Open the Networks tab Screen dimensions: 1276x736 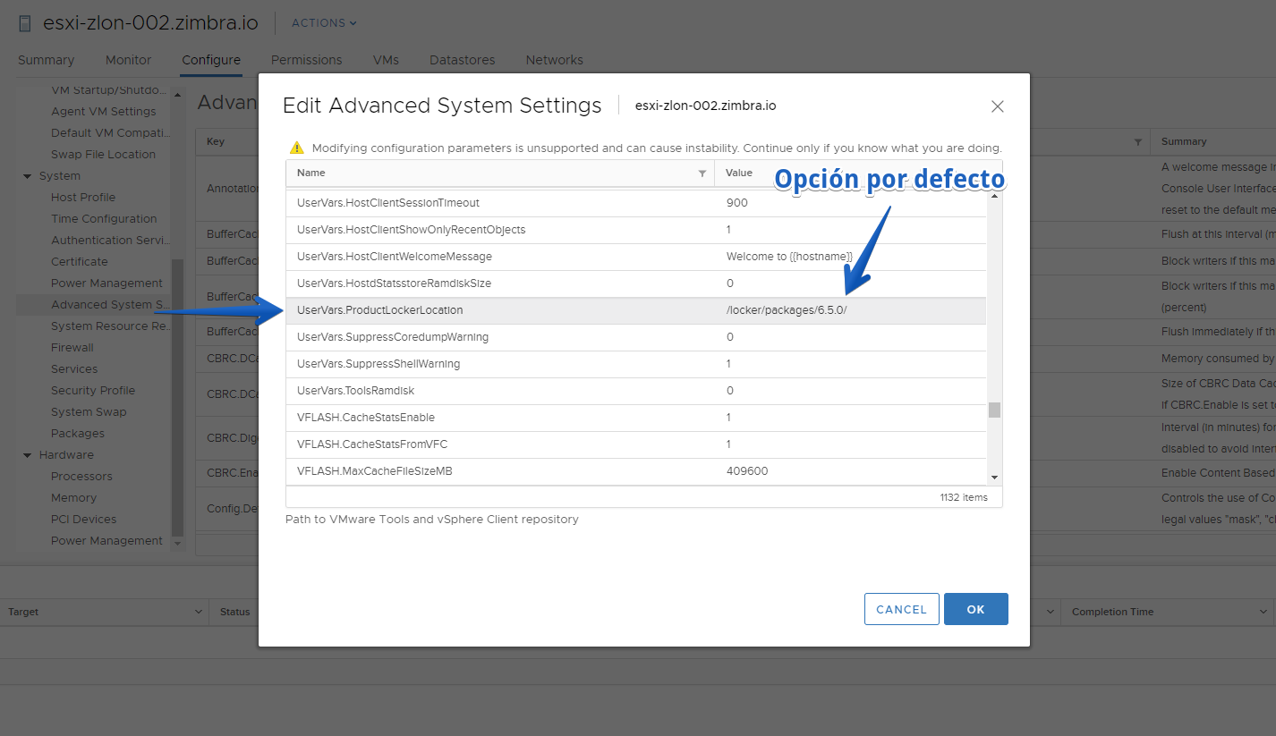(x=555, y=60)
